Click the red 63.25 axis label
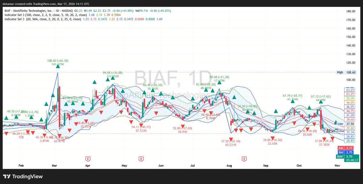This screenshot has width=363, height=184. click(x=350, y=94)
